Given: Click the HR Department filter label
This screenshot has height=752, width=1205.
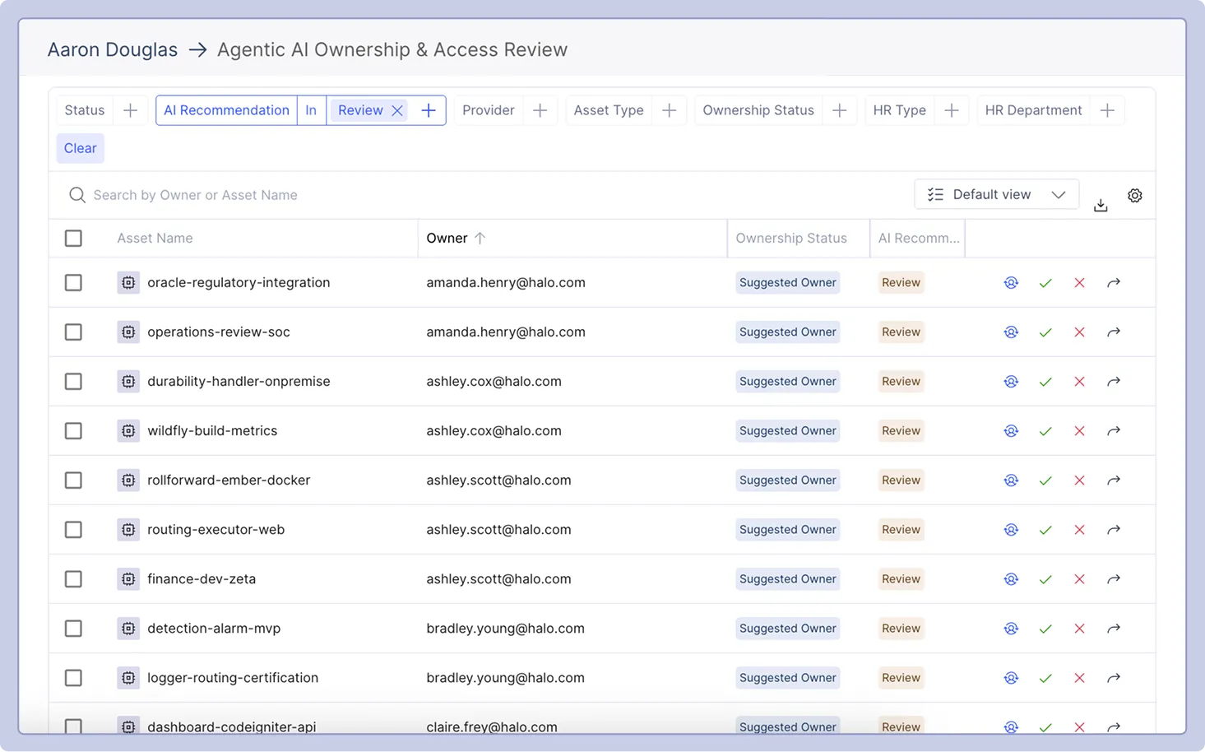Looking at the screenshot, I should pyautogui.click(x=1033, y=110).
